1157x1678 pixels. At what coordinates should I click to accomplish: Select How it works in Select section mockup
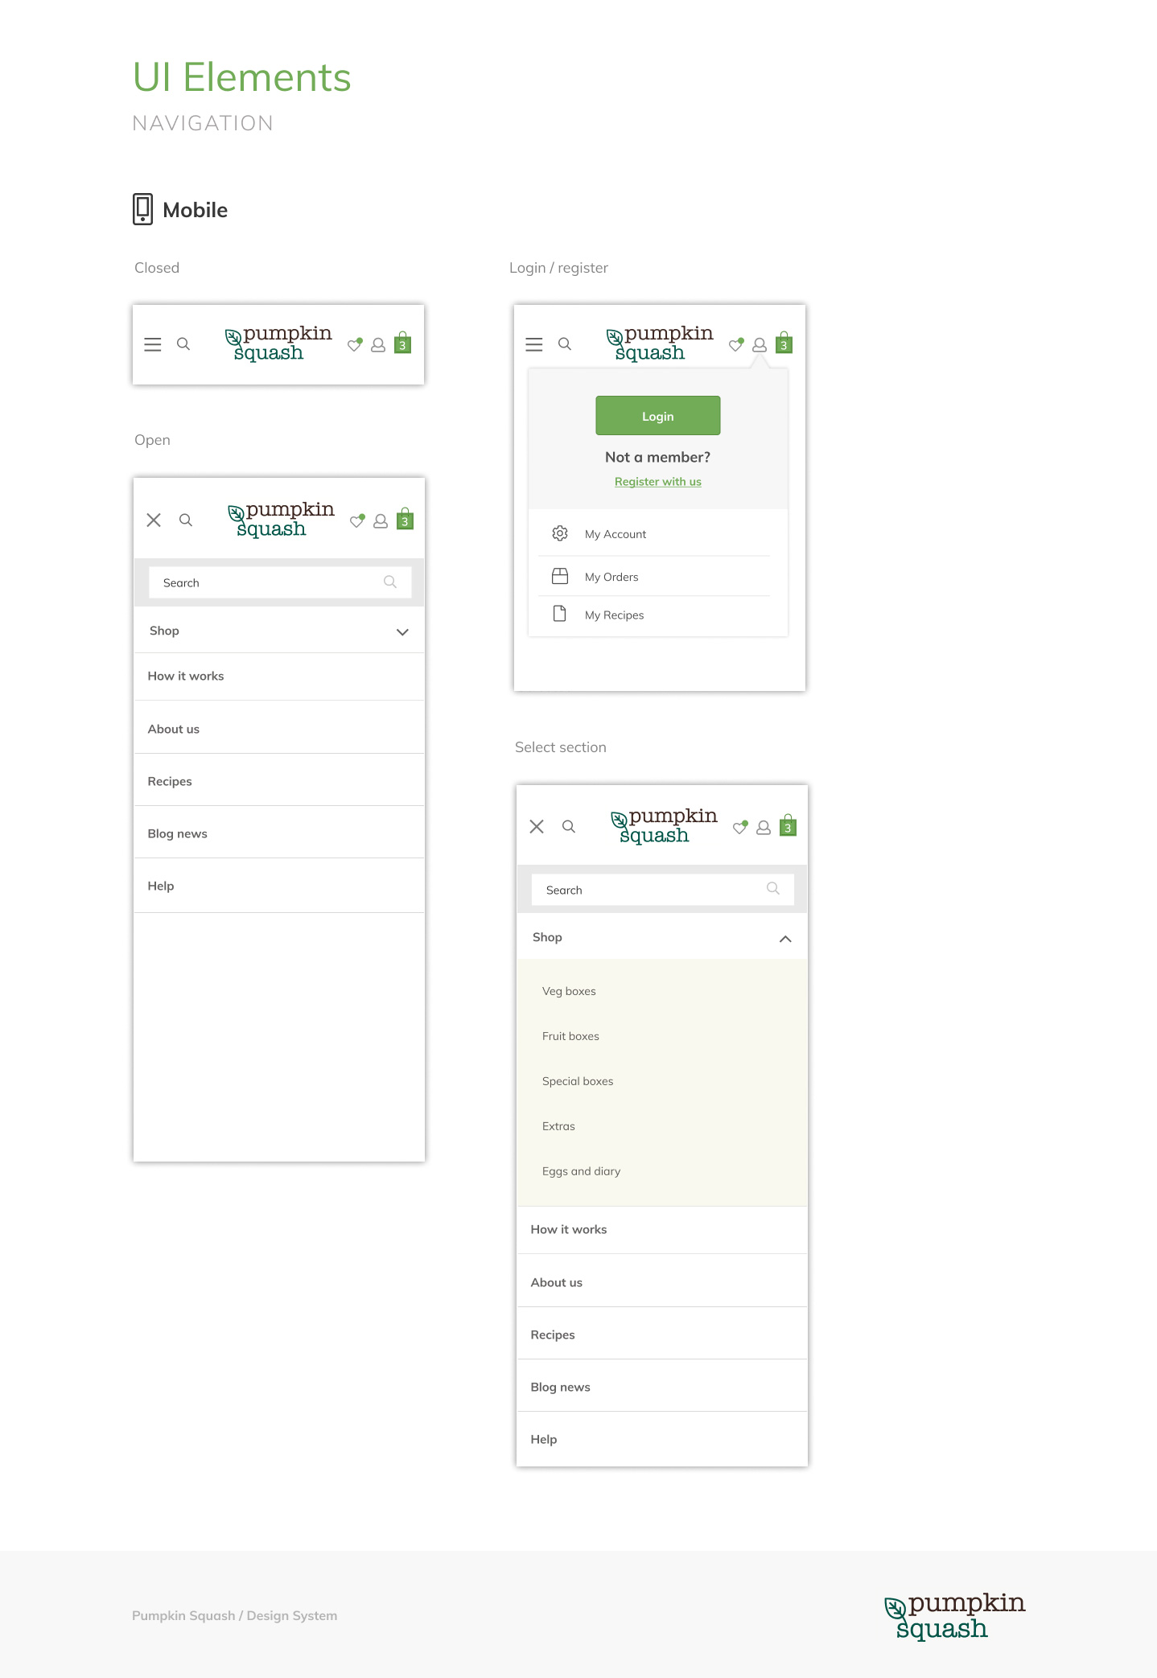pyautogui.click(x=662, y=1230)
